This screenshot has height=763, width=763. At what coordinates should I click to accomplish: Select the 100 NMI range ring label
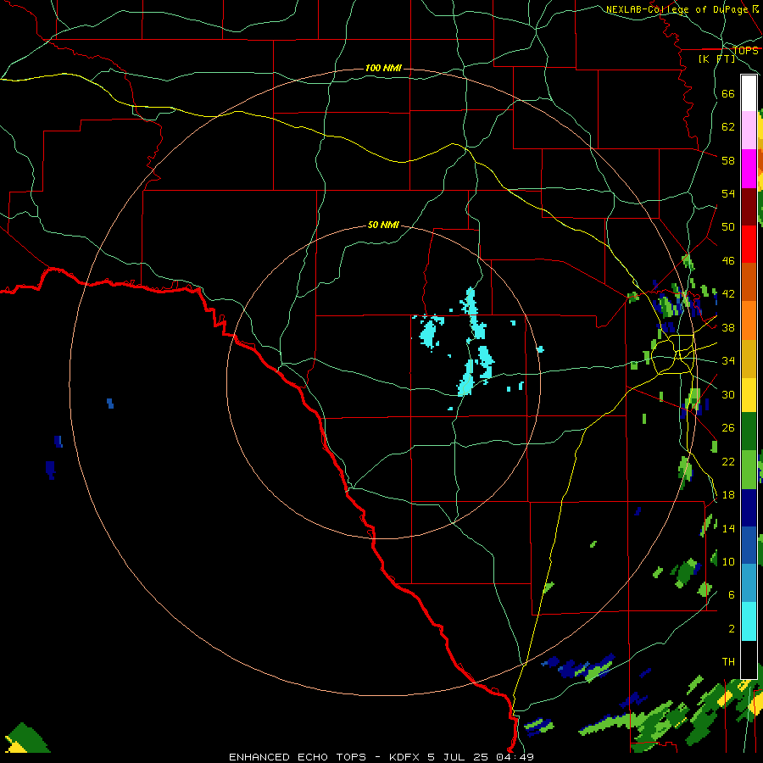coord(383,68)
